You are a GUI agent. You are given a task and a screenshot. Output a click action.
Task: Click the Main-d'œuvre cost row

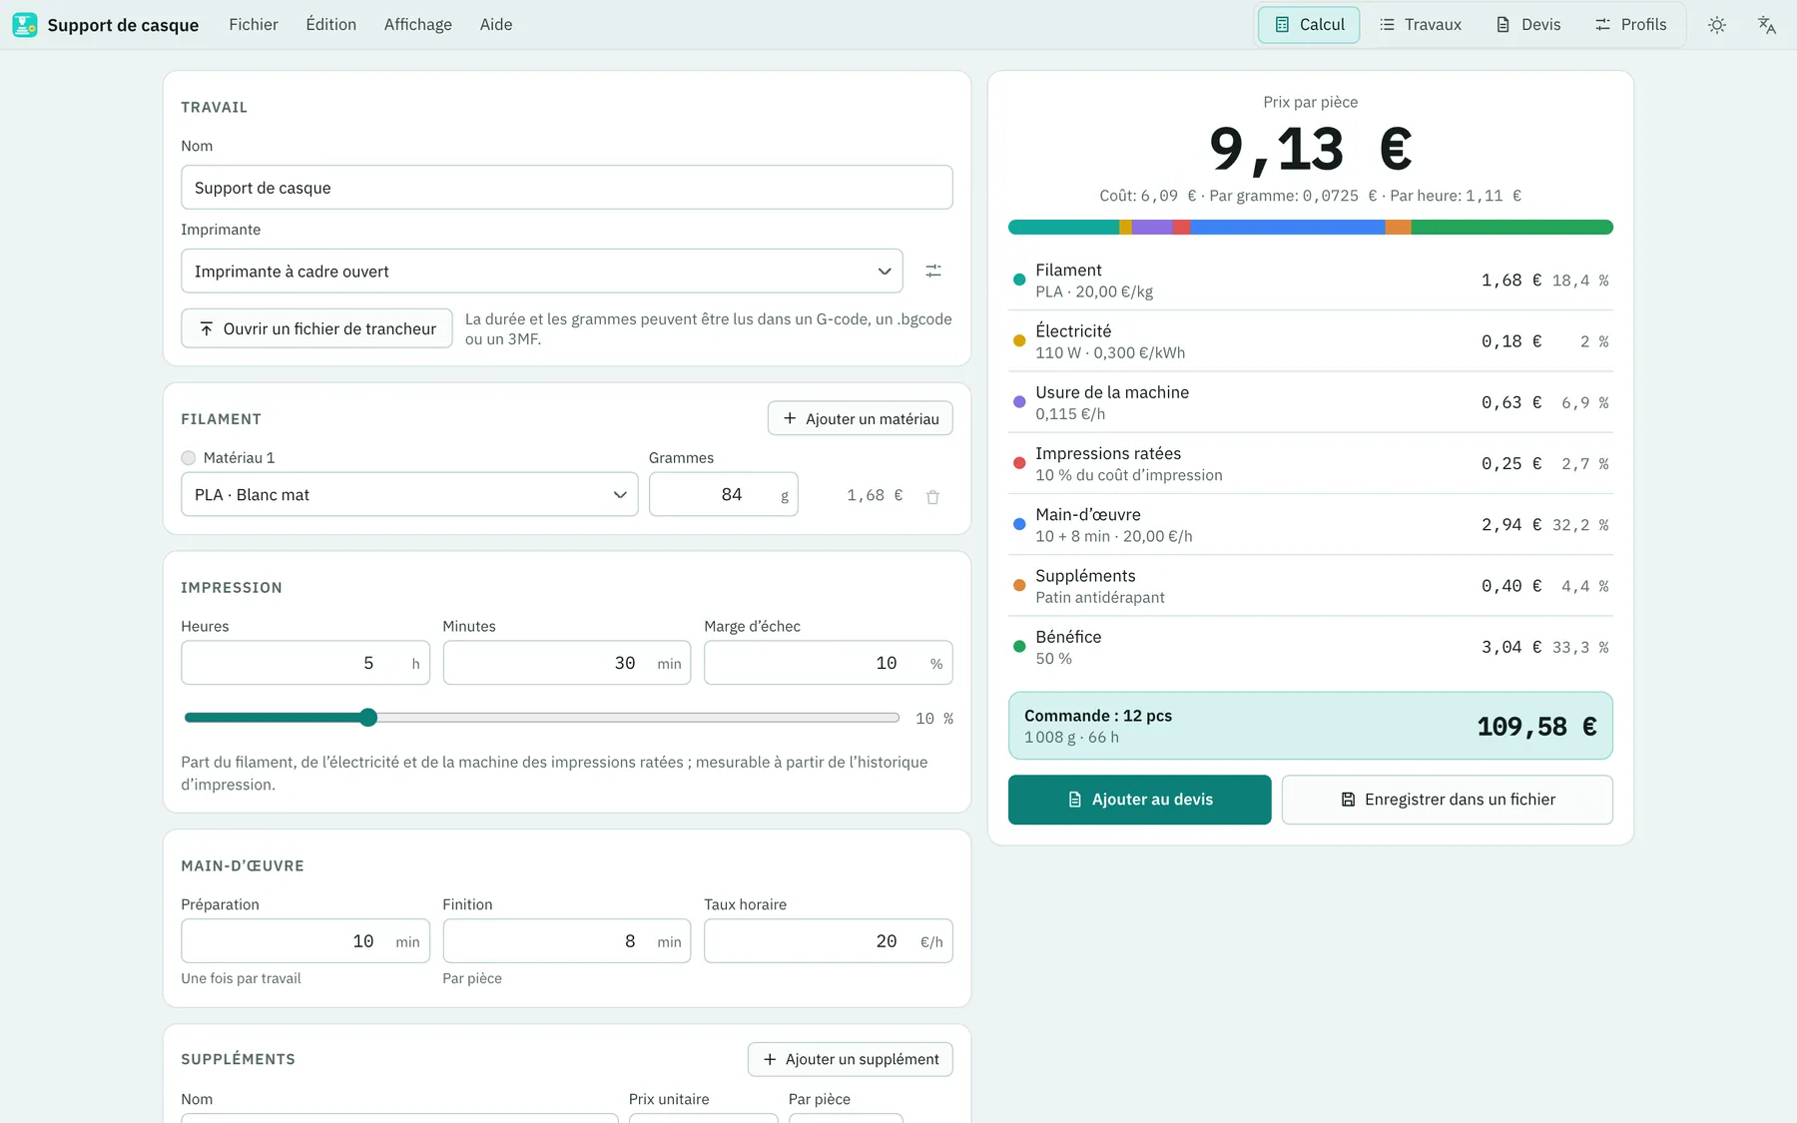1311,525
